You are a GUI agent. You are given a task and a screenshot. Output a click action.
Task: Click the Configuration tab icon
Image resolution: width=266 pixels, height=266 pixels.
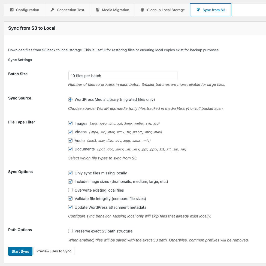point(12,10)
